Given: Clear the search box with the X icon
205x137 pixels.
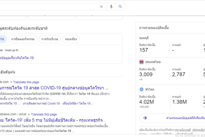Looking at the screenshot, I should pyautogui.click(x=101, y=7).
